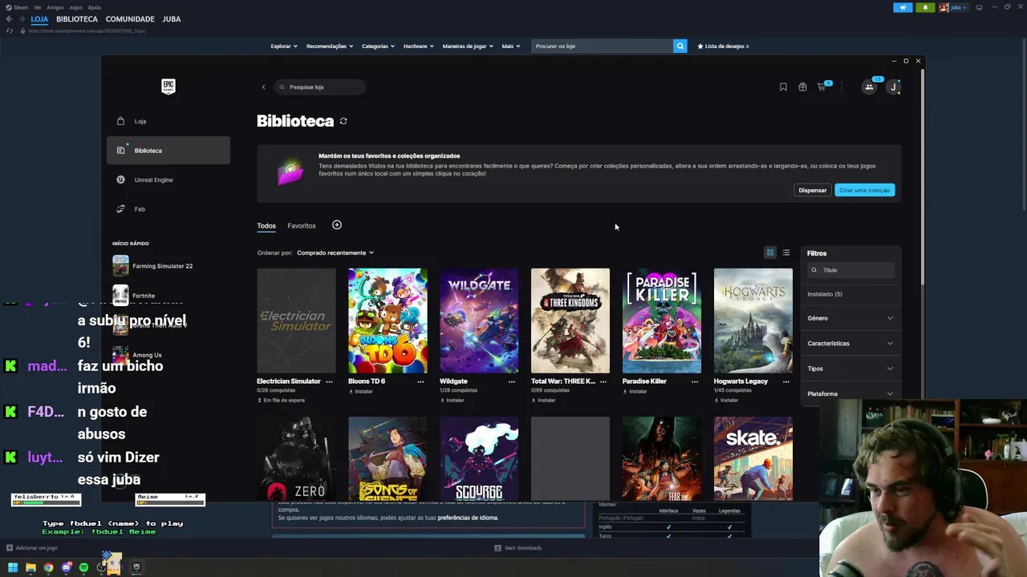Open the gift box icon

click(802, 87)
